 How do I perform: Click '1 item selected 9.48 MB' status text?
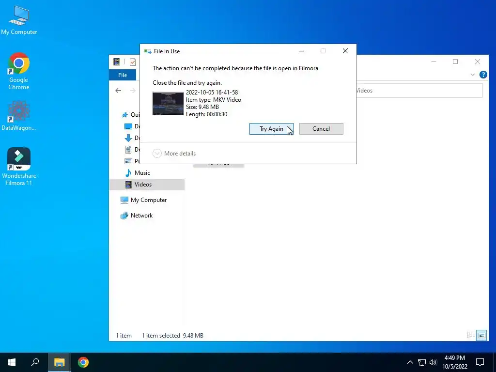pyautogui.click(x=172, y=336)
